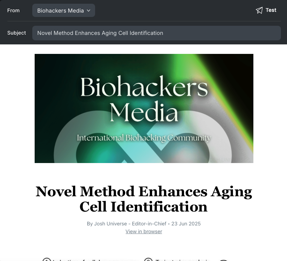Click the Novel Method Enhances Aging headline

[x=144, y=192]
